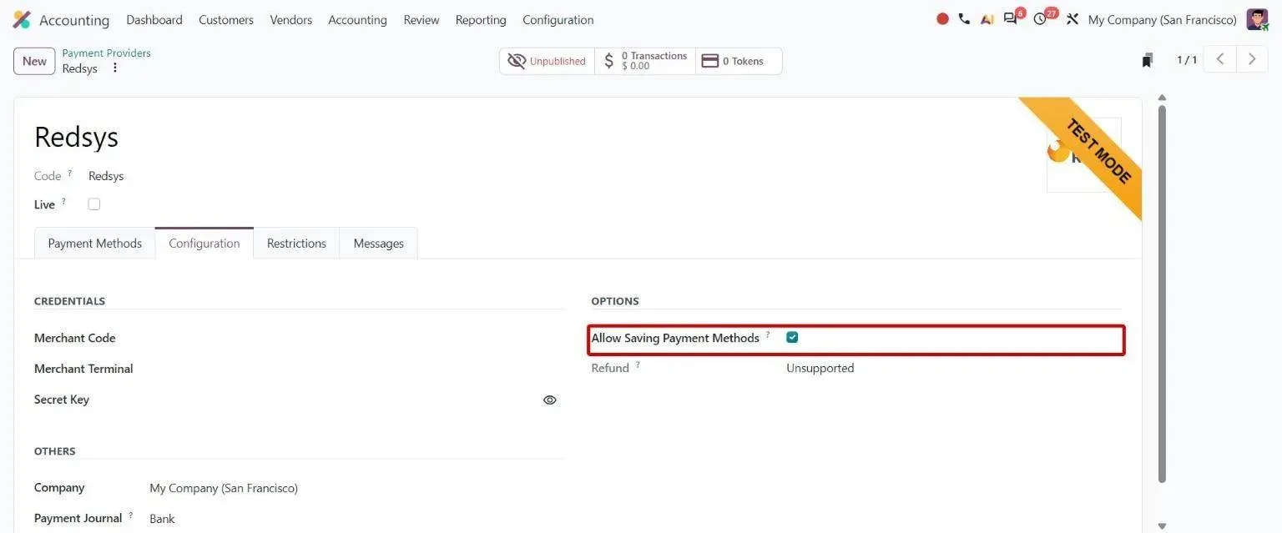Go back to Payment Providers breadcrumb

(107, 53)
